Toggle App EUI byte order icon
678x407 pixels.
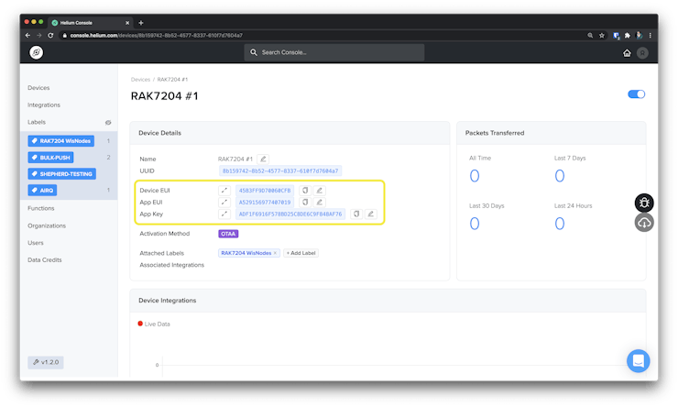coord(224,202)
